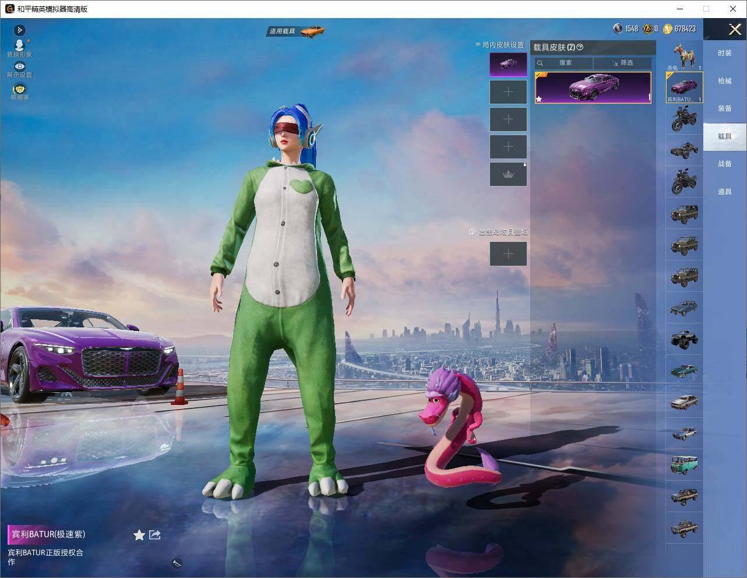Click the 适用载具 applicable vehicle button
The image size is (747, 578).
pyautogui.click(x=295, y=31)
